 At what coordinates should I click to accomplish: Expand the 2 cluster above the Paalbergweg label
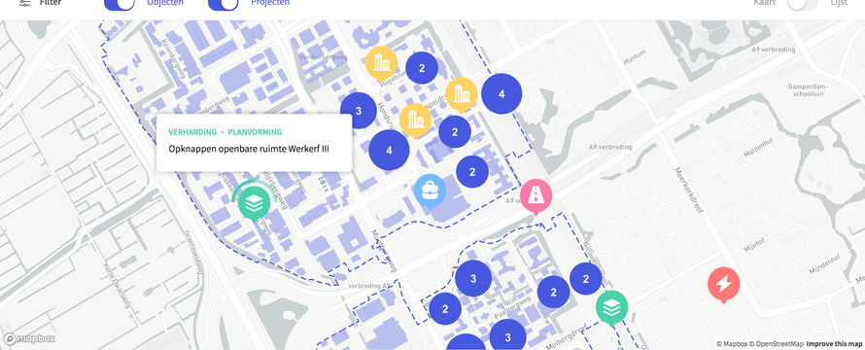click(553, 292)
